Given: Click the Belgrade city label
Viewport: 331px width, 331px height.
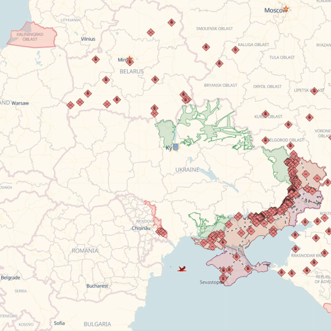Looking at the screenshot, I should pyautogui.click(x=11, y=278).
